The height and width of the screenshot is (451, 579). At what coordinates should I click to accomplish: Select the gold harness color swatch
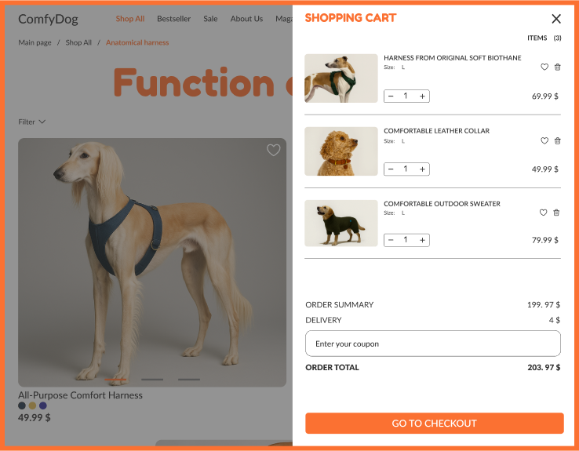pyautogui.click(x=32, y=406)
